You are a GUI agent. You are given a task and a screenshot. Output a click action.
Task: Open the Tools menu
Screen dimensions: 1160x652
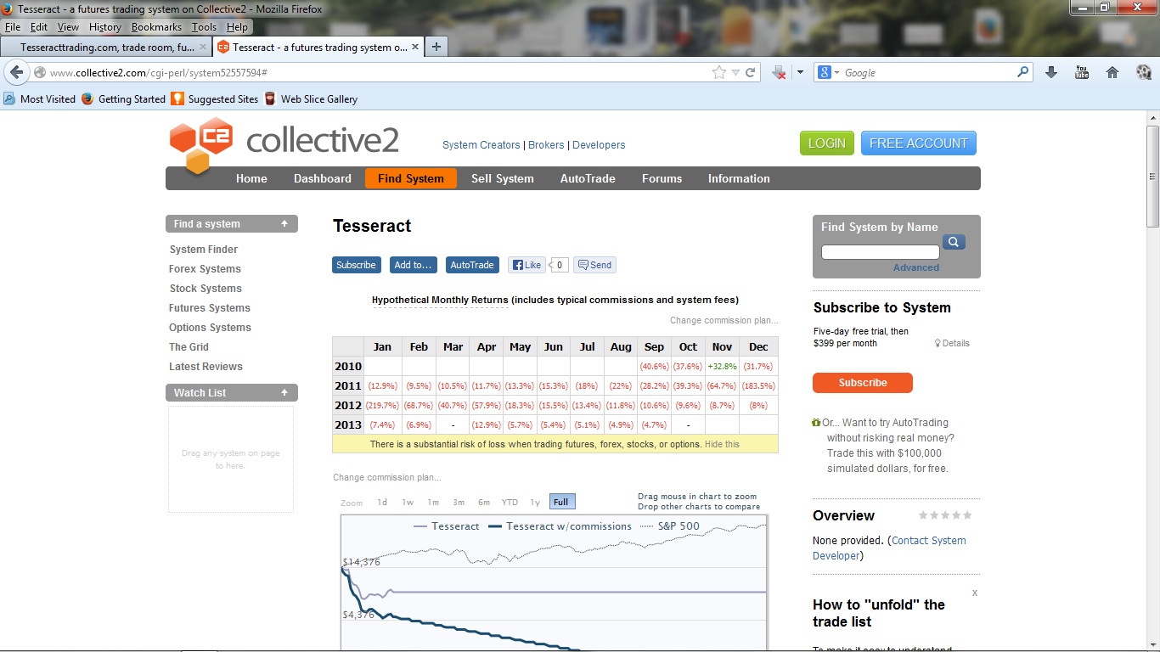pos(204,27)
